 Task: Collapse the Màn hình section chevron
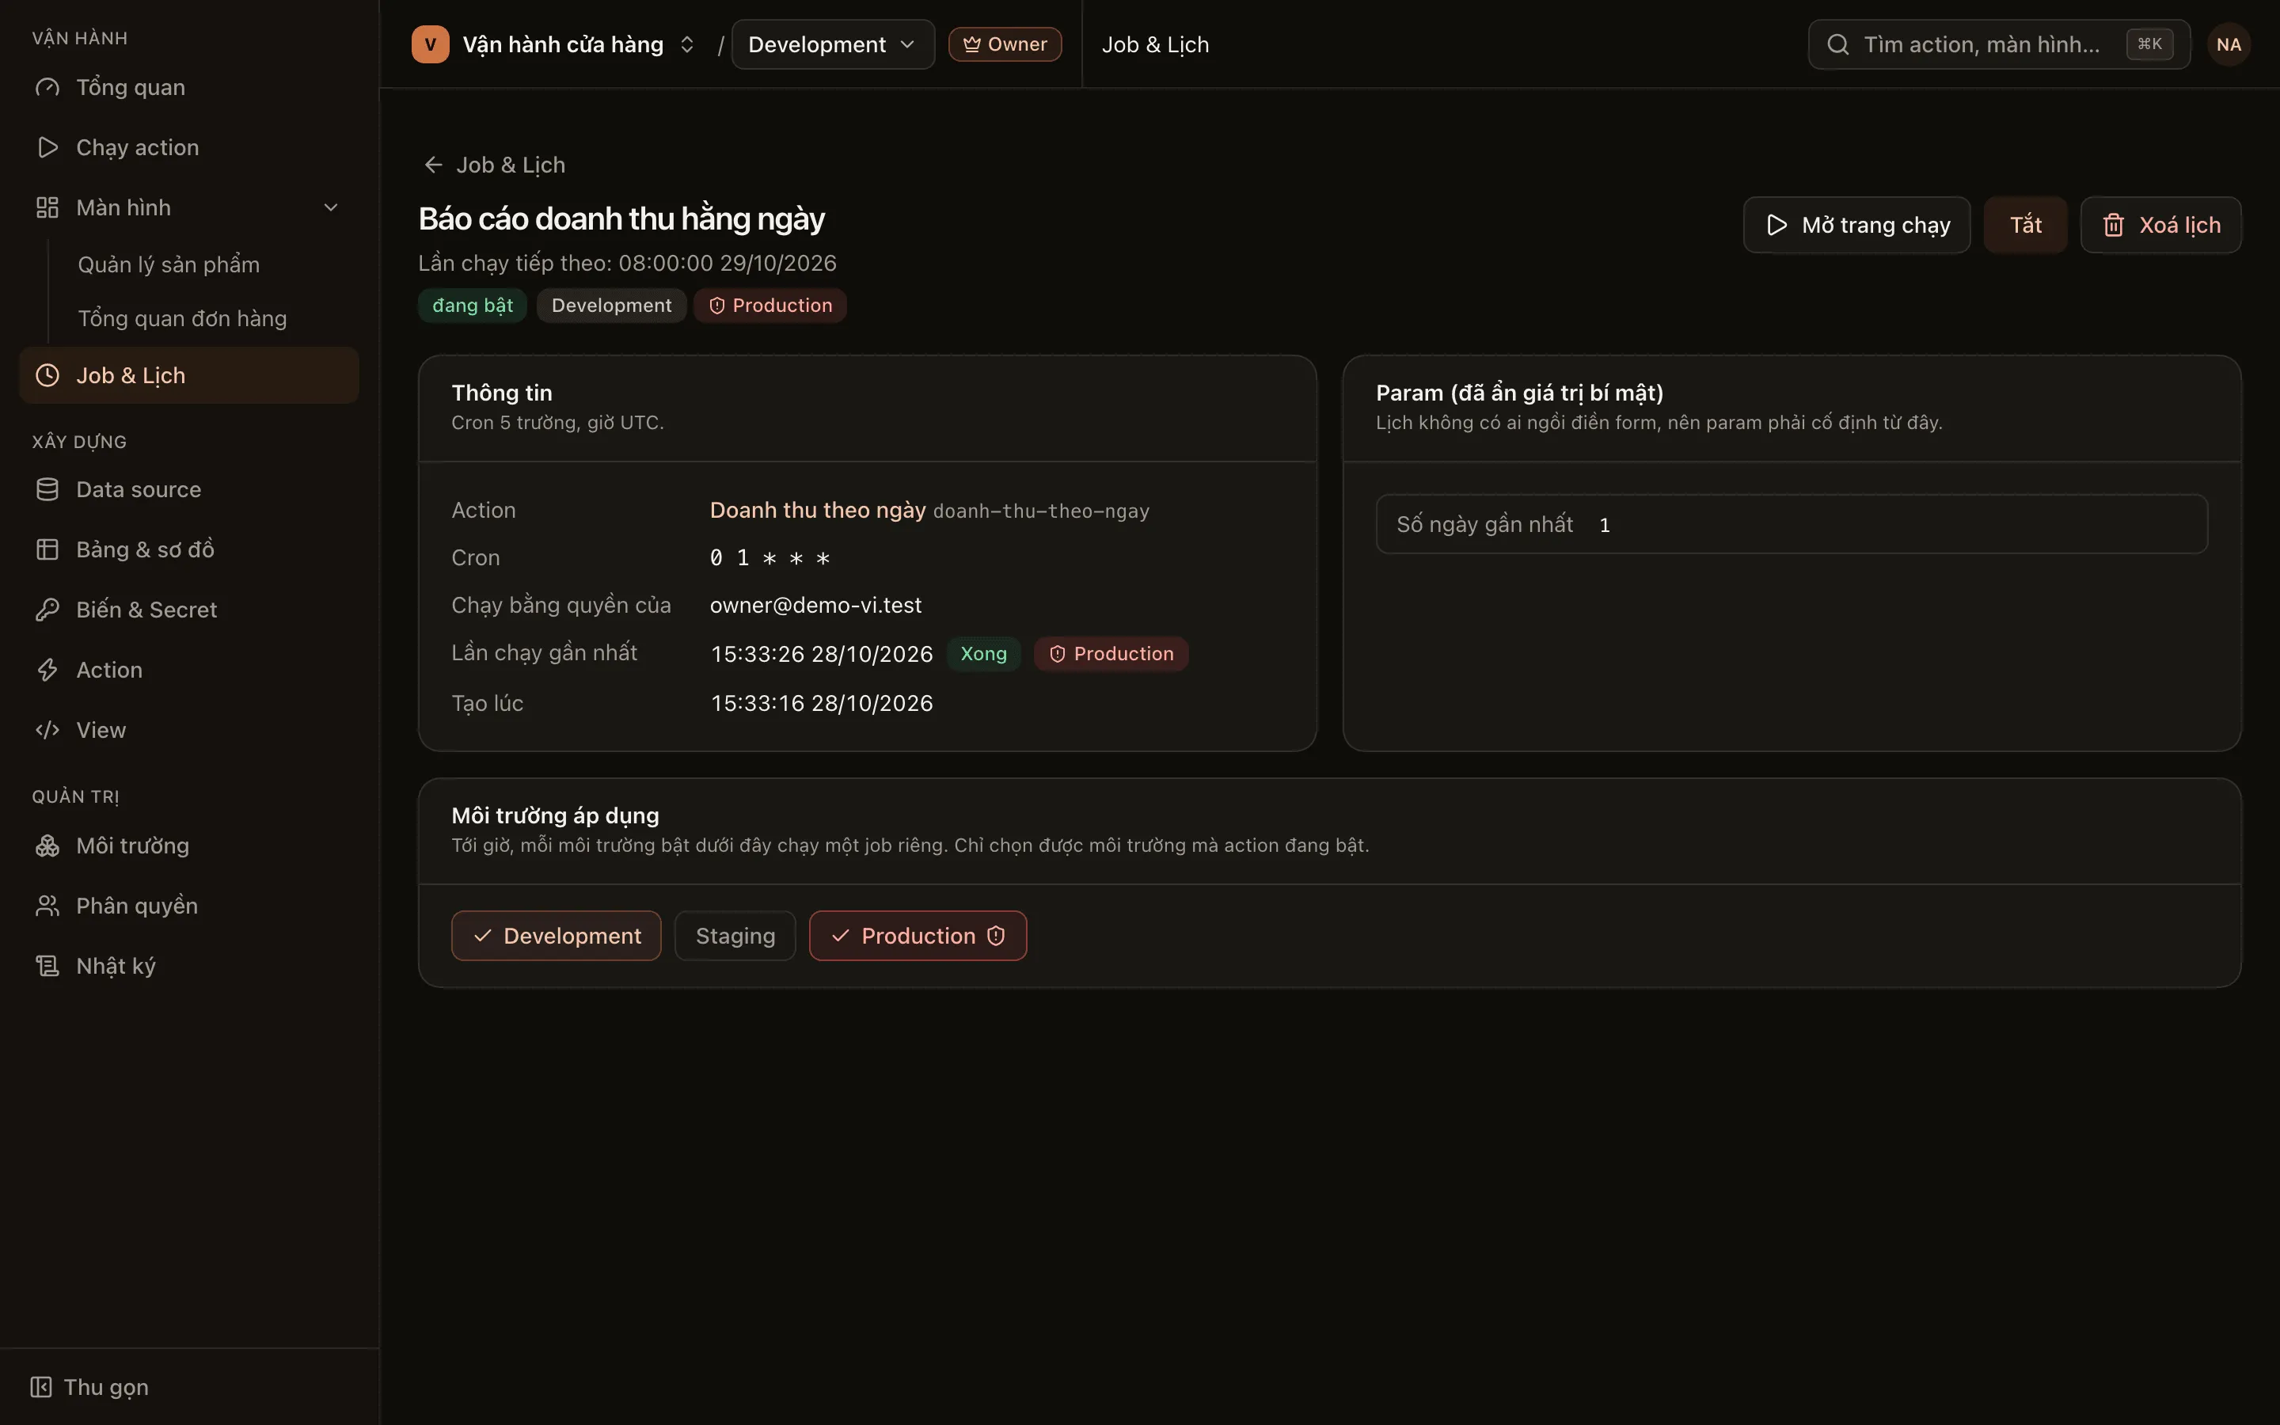point(331,207)
